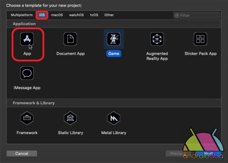The height and width of the screenshot is (163, 228).
Task: Switch to the Other tab
Action: (x=109, y=15)
